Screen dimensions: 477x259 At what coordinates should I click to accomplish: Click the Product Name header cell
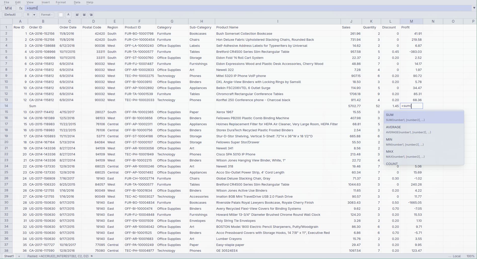click(278, 27)
